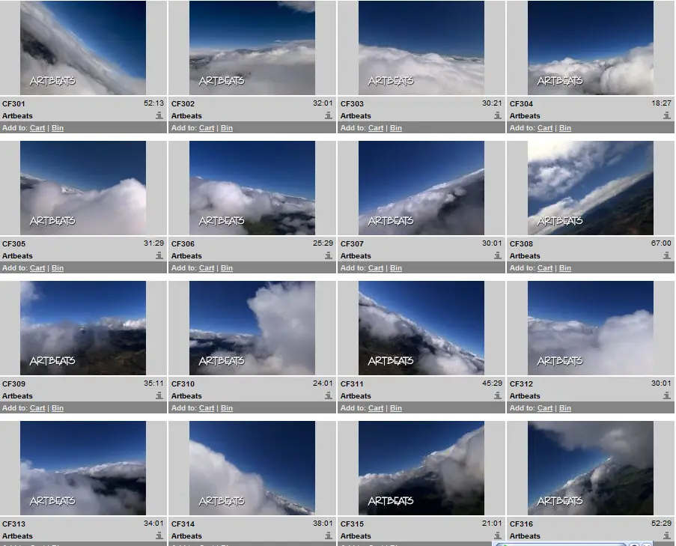The width and height of the screenshot is (676, 546).
Task: Add clip CF307 to Cart
Action: point(376,268)
